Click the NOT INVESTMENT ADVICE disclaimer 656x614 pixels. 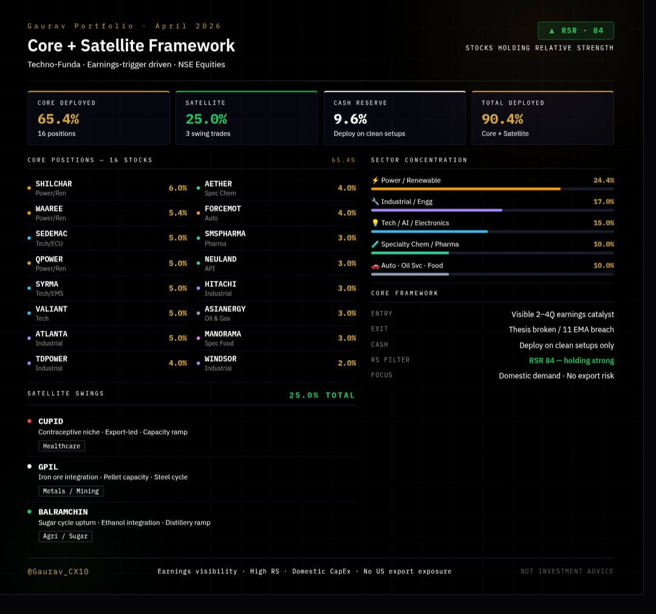[x=567, y=571]
